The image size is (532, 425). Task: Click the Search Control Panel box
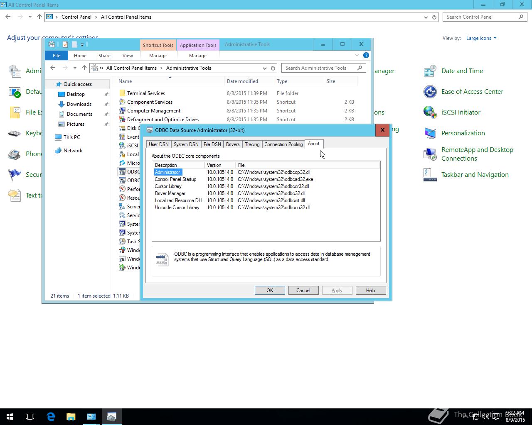tap(485, 17)
